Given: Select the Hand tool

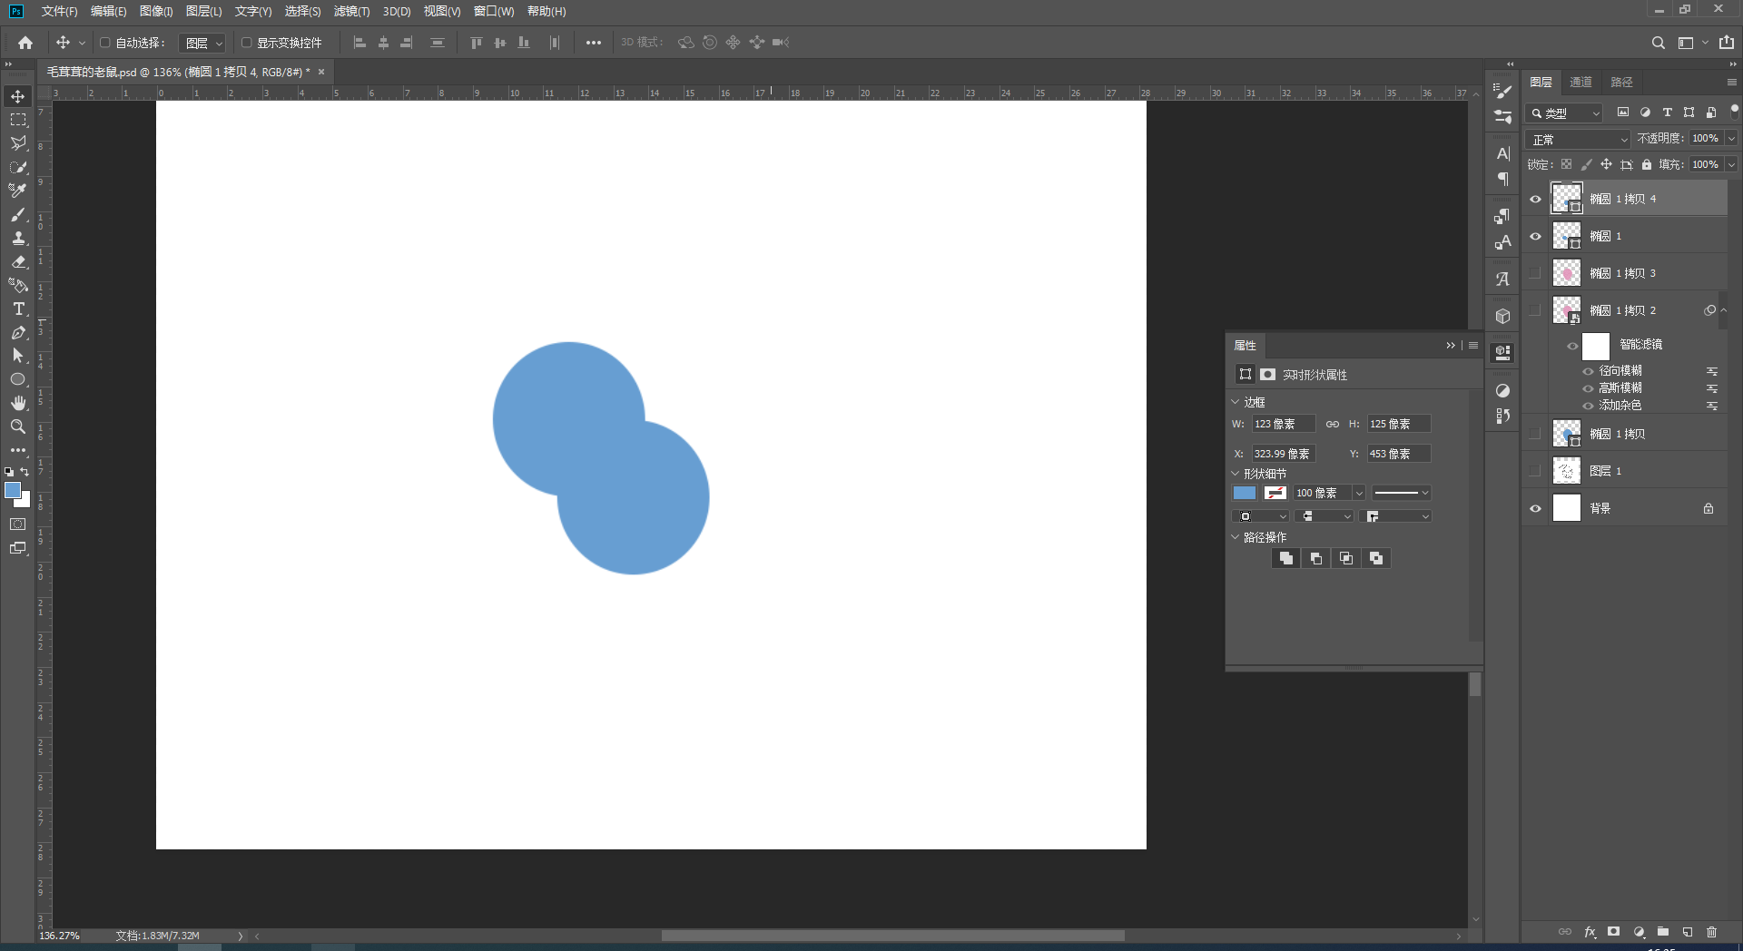Looking at the screenshot, I should [x=18, y=403].
